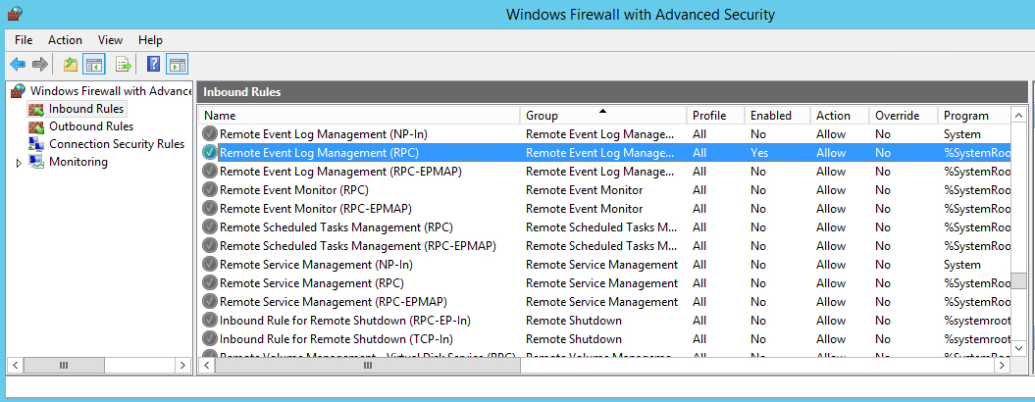Click the Up one level folder icon
This screenshot has width=1035, height=402.
pyautogui.click(x=71, y=64)
